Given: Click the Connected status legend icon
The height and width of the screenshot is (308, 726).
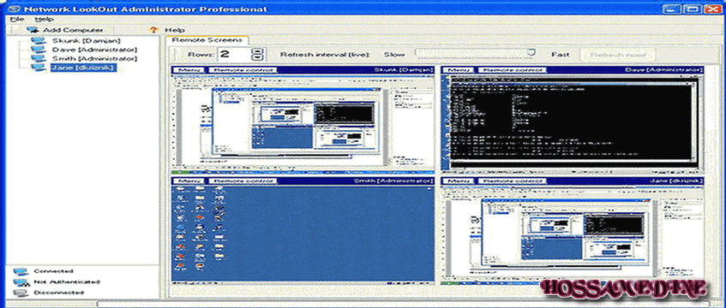Looking at the screenshot, I should [20, 271].
